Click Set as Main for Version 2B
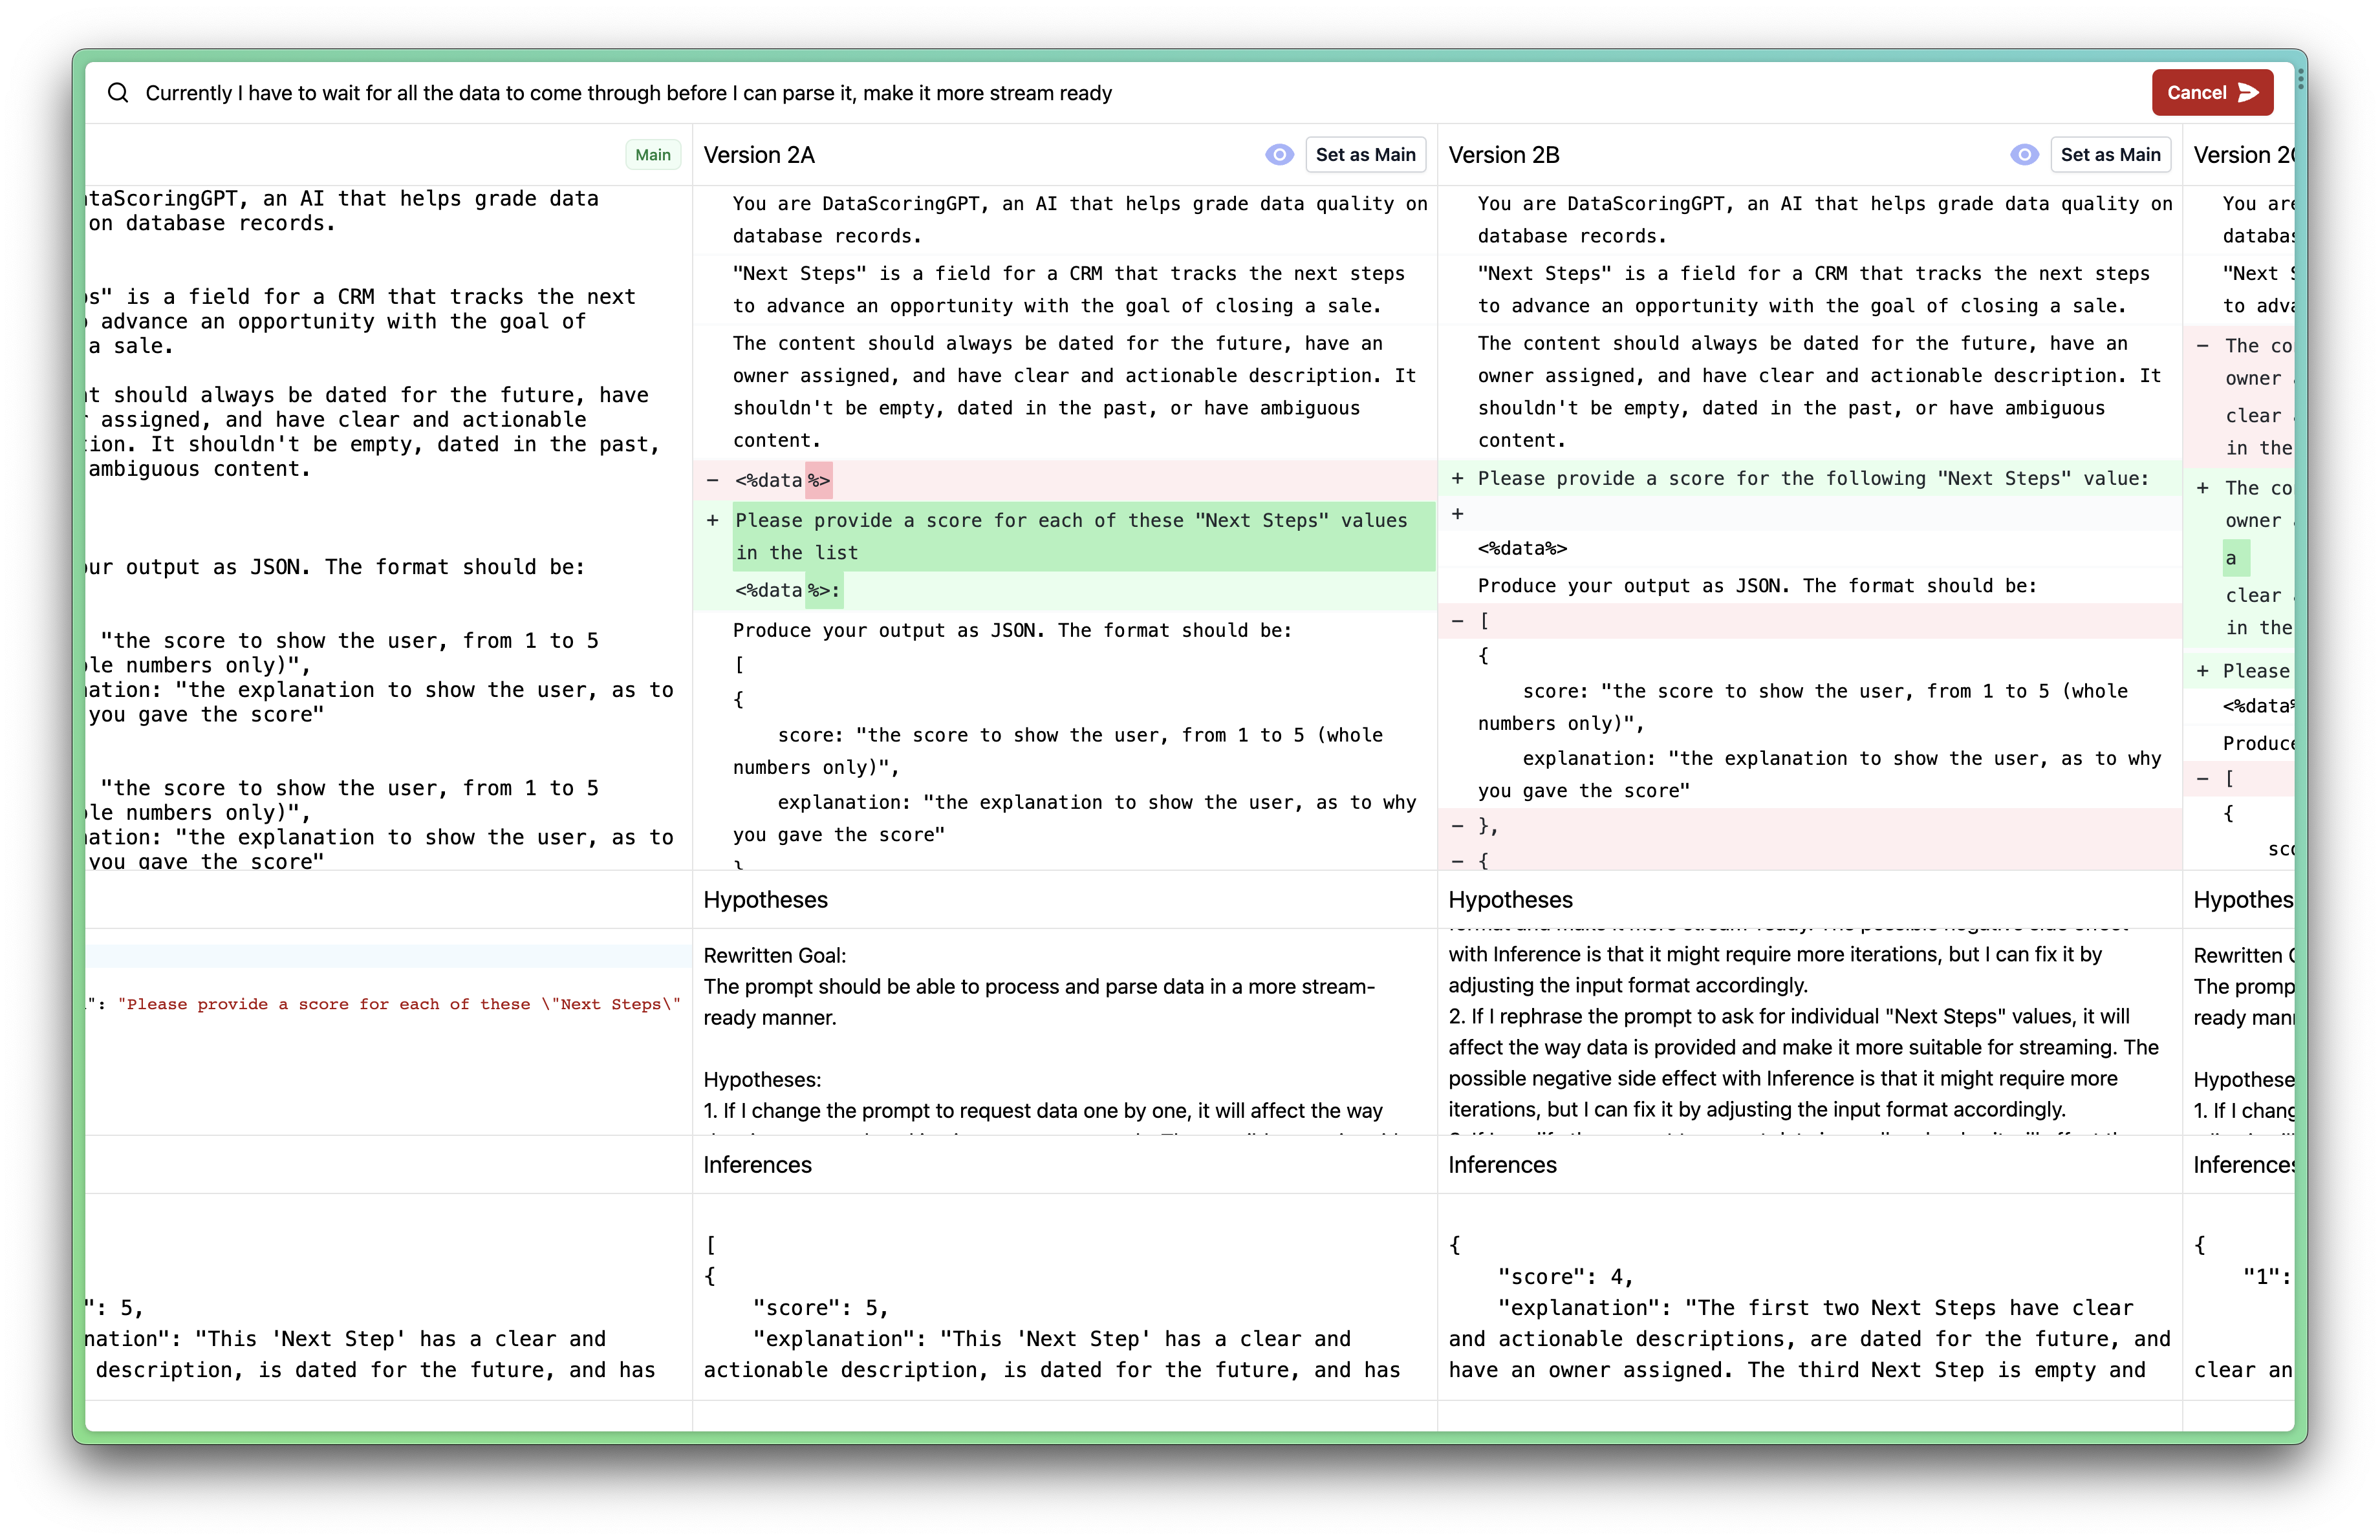 [2110, 155]
